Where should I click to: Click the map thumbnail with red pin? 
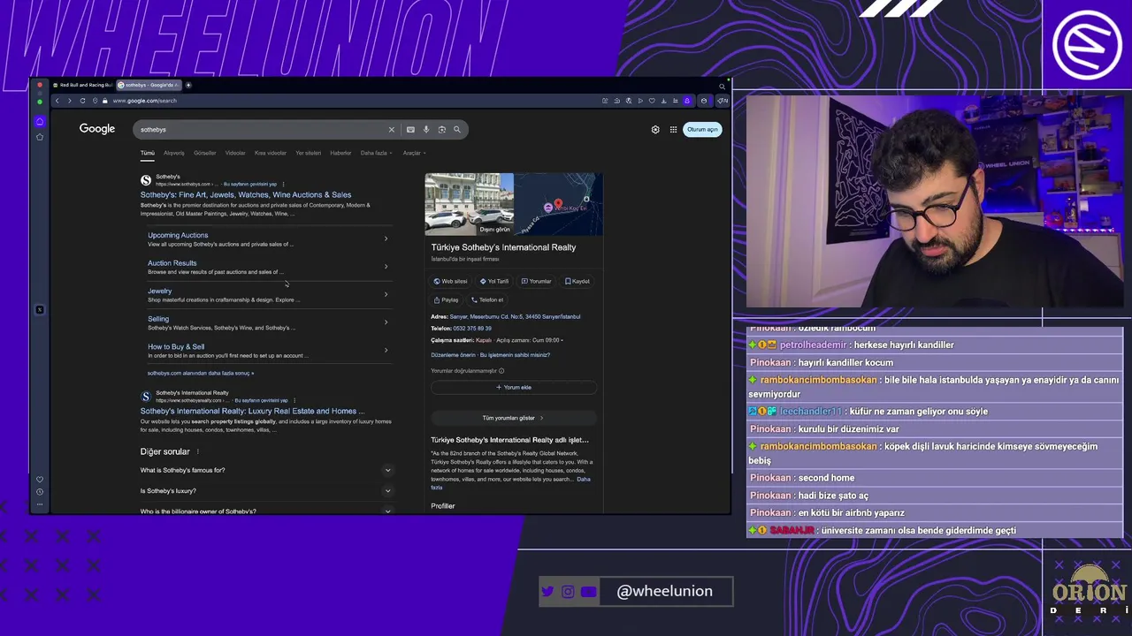tap(558, 204)
